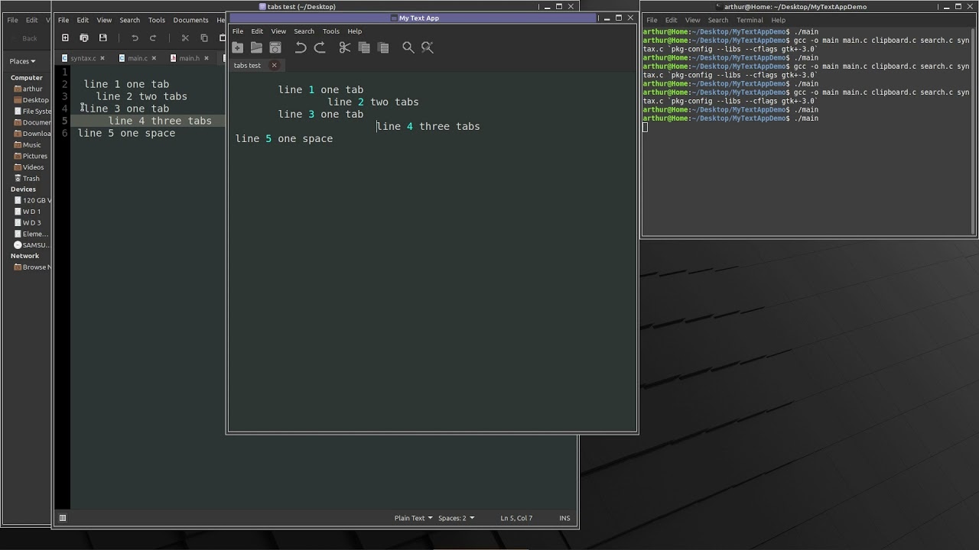
Task: Open Tools menu in My Text App
Action: click(330, 31)
